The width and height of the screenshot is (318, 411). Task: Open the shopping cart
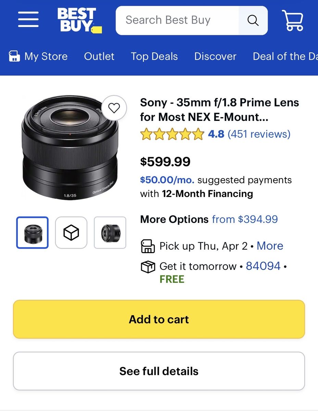pyautogui.click(x=293, y=20)
